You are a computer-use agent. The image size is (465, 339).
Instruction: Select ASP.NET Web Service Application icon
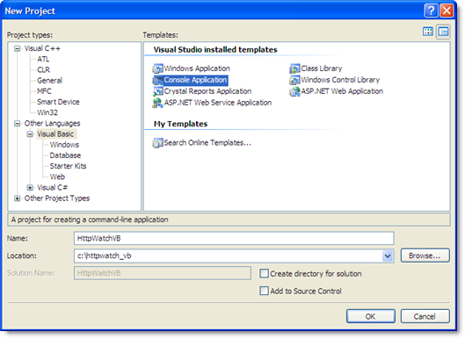157,103
